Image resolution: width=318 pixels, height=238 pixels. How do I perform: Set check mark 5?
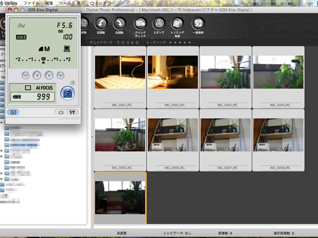(137, 43)
